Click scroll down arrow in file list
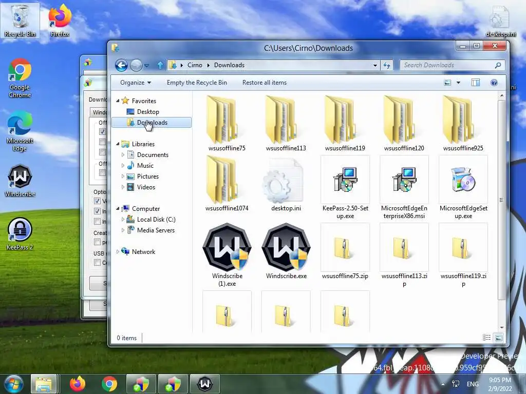Image resolution: width=526 pixels, height=394 pixels. click(501, 328)
